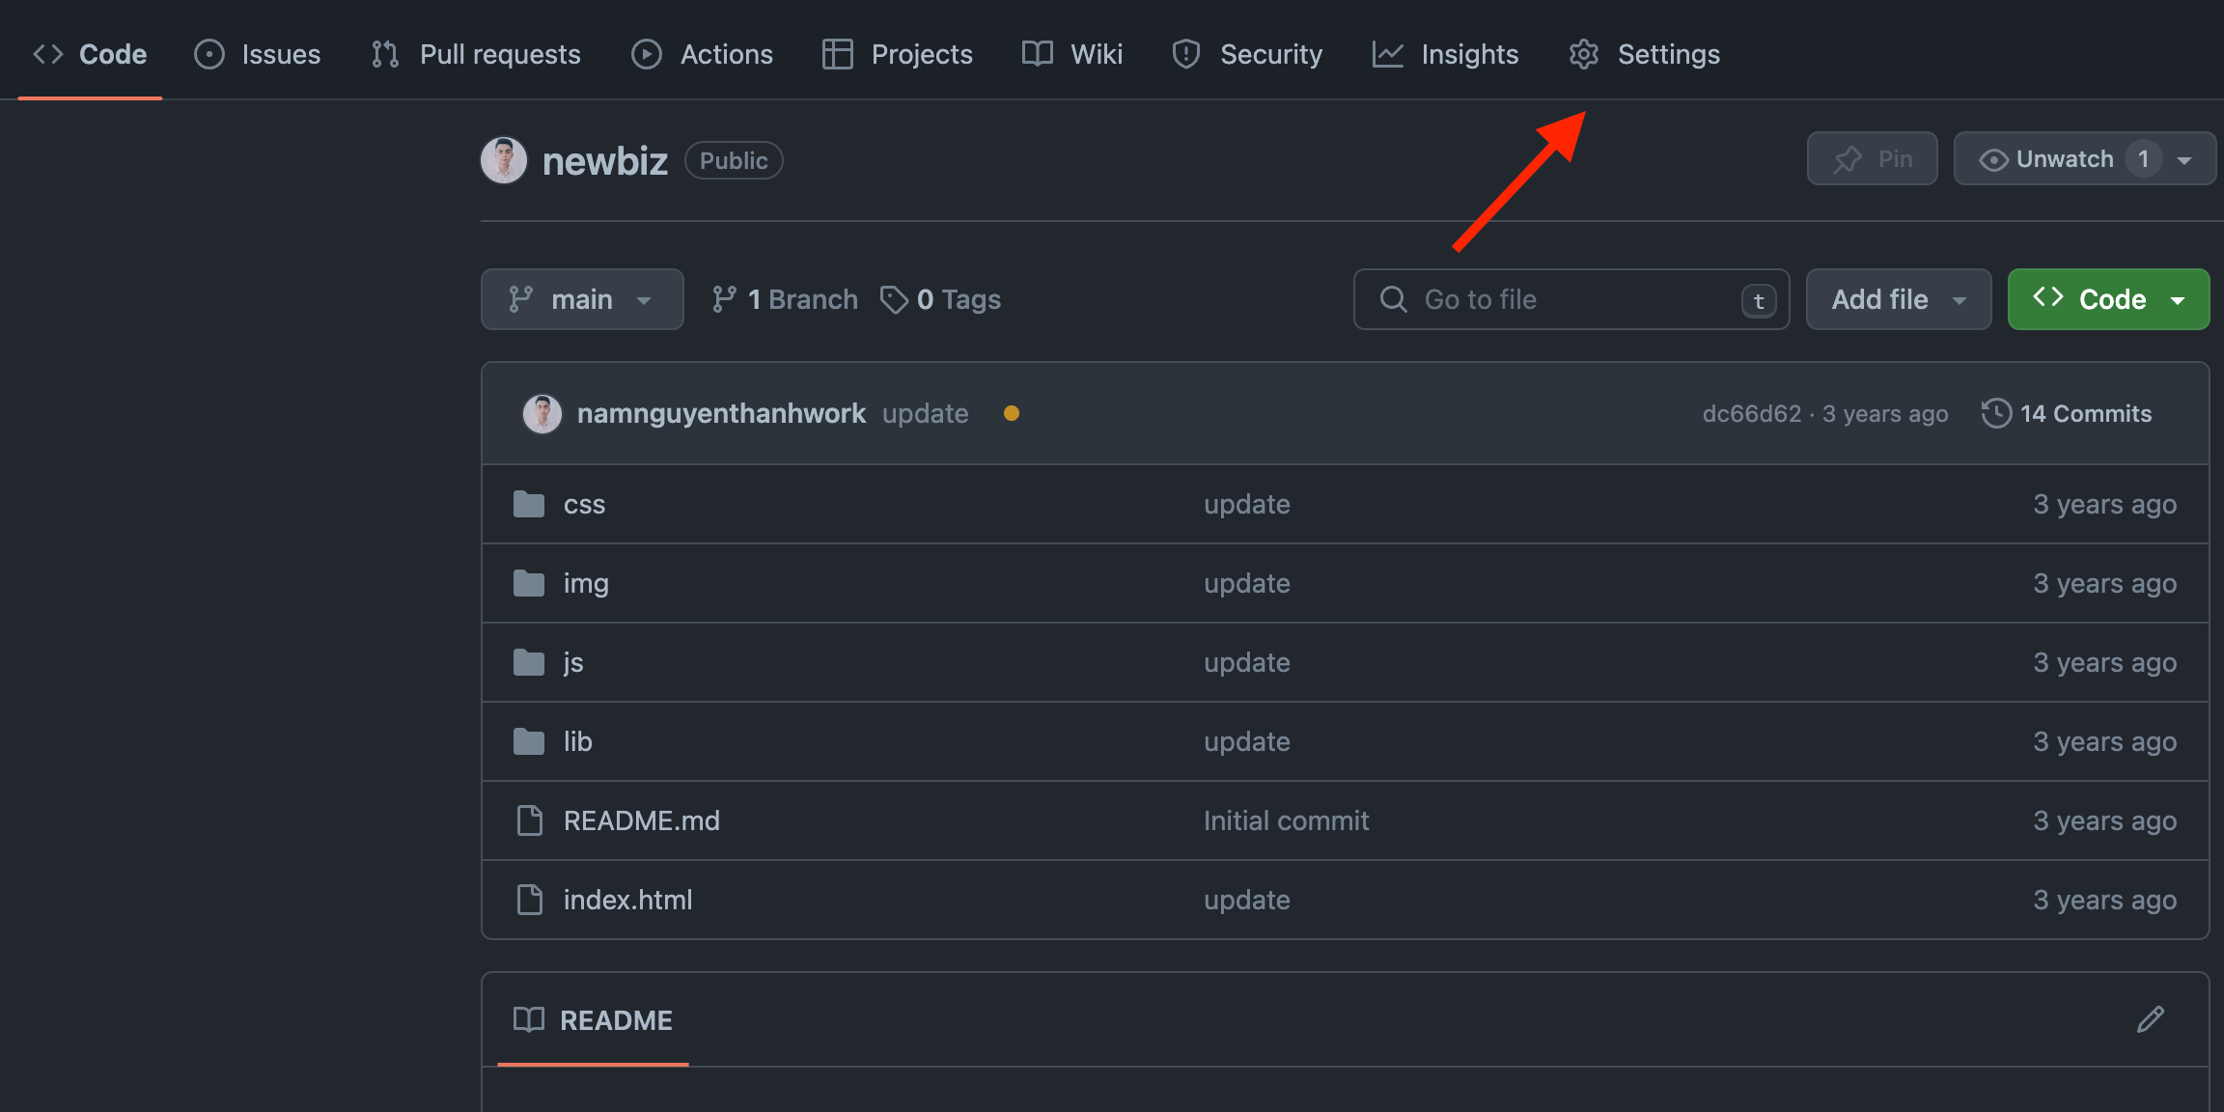The image size is (2224, 1112).
Task: Open the Security tab
Action: [x=1246, y=54]
